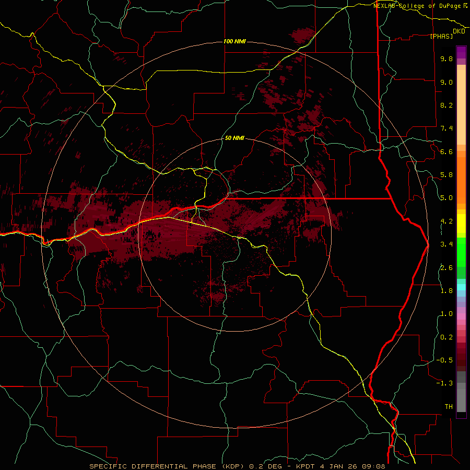Screen dimensions: 470x470
Task: Select the 0.2 value on the scale
Action: click(x=446, y=337)
